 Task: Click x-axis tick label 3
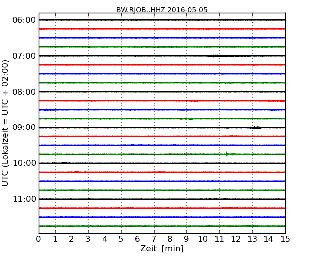click(x=88, y=239)
